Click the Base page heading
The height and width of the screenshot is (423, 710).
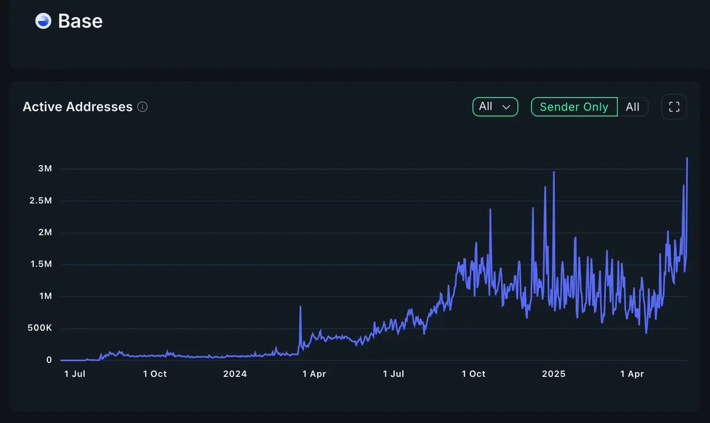click(80, 21)
